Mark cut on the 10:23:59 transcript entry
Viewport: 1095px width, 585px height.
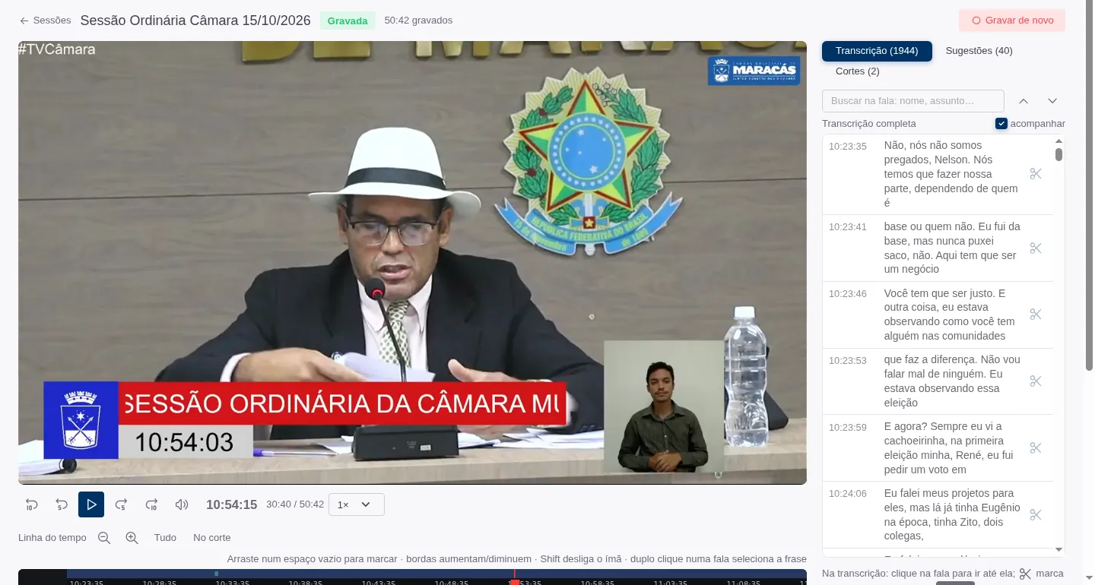[x=1036, y=448]
